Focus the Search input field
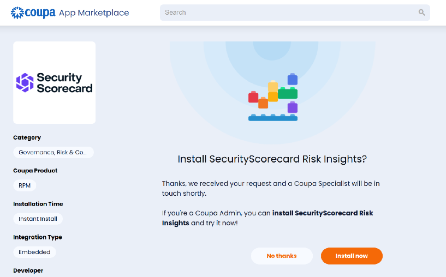Image resolution: width=446 pixels, height=277 pixels. tap(295, 13)
